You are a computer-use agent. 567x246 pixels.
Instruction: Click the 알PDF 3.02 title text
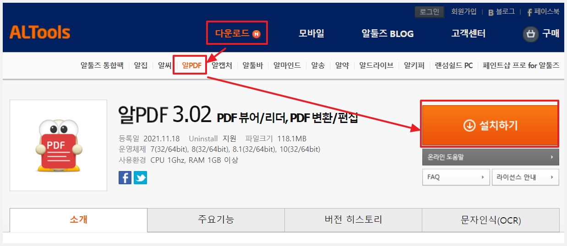click(x=165, y=114)
